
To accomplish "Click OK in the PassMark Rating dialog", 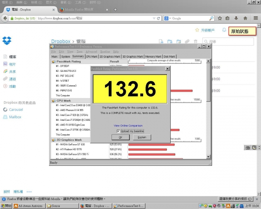I will coord(120,137).
